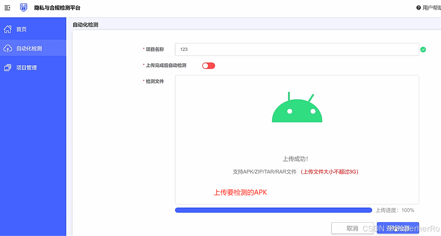
Task: Collapse the sidebar with the hamburger icon
Action: coord(7,8)
